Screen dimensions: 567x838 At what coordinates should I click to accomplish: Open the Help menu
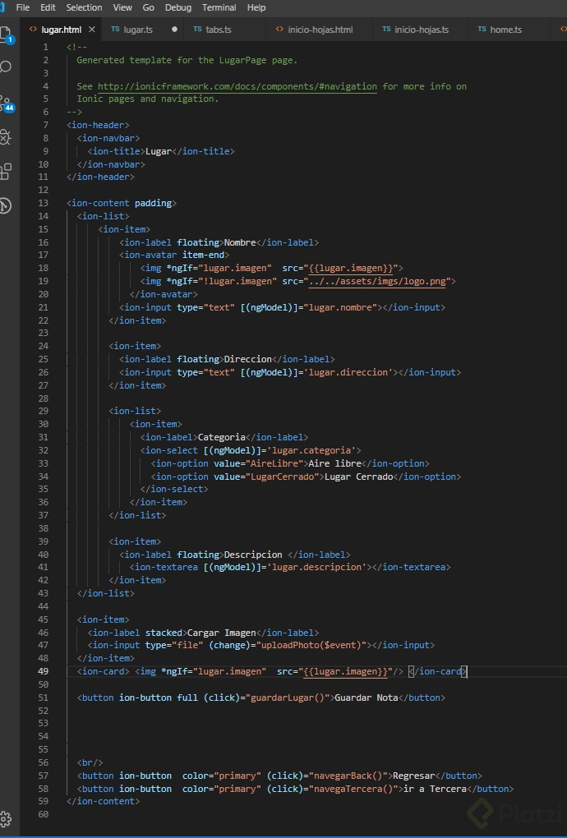coord(256,7)
